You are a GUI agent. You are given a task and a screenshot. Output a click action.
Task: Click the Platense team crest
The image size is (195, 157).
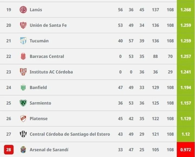[x=23, y=119]
